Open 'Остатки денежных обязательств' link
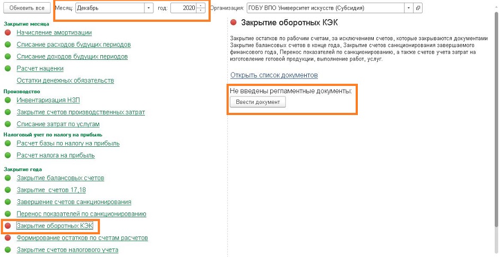Image resolution: width=499 pixels, height=257 pixels. (65, 81)
